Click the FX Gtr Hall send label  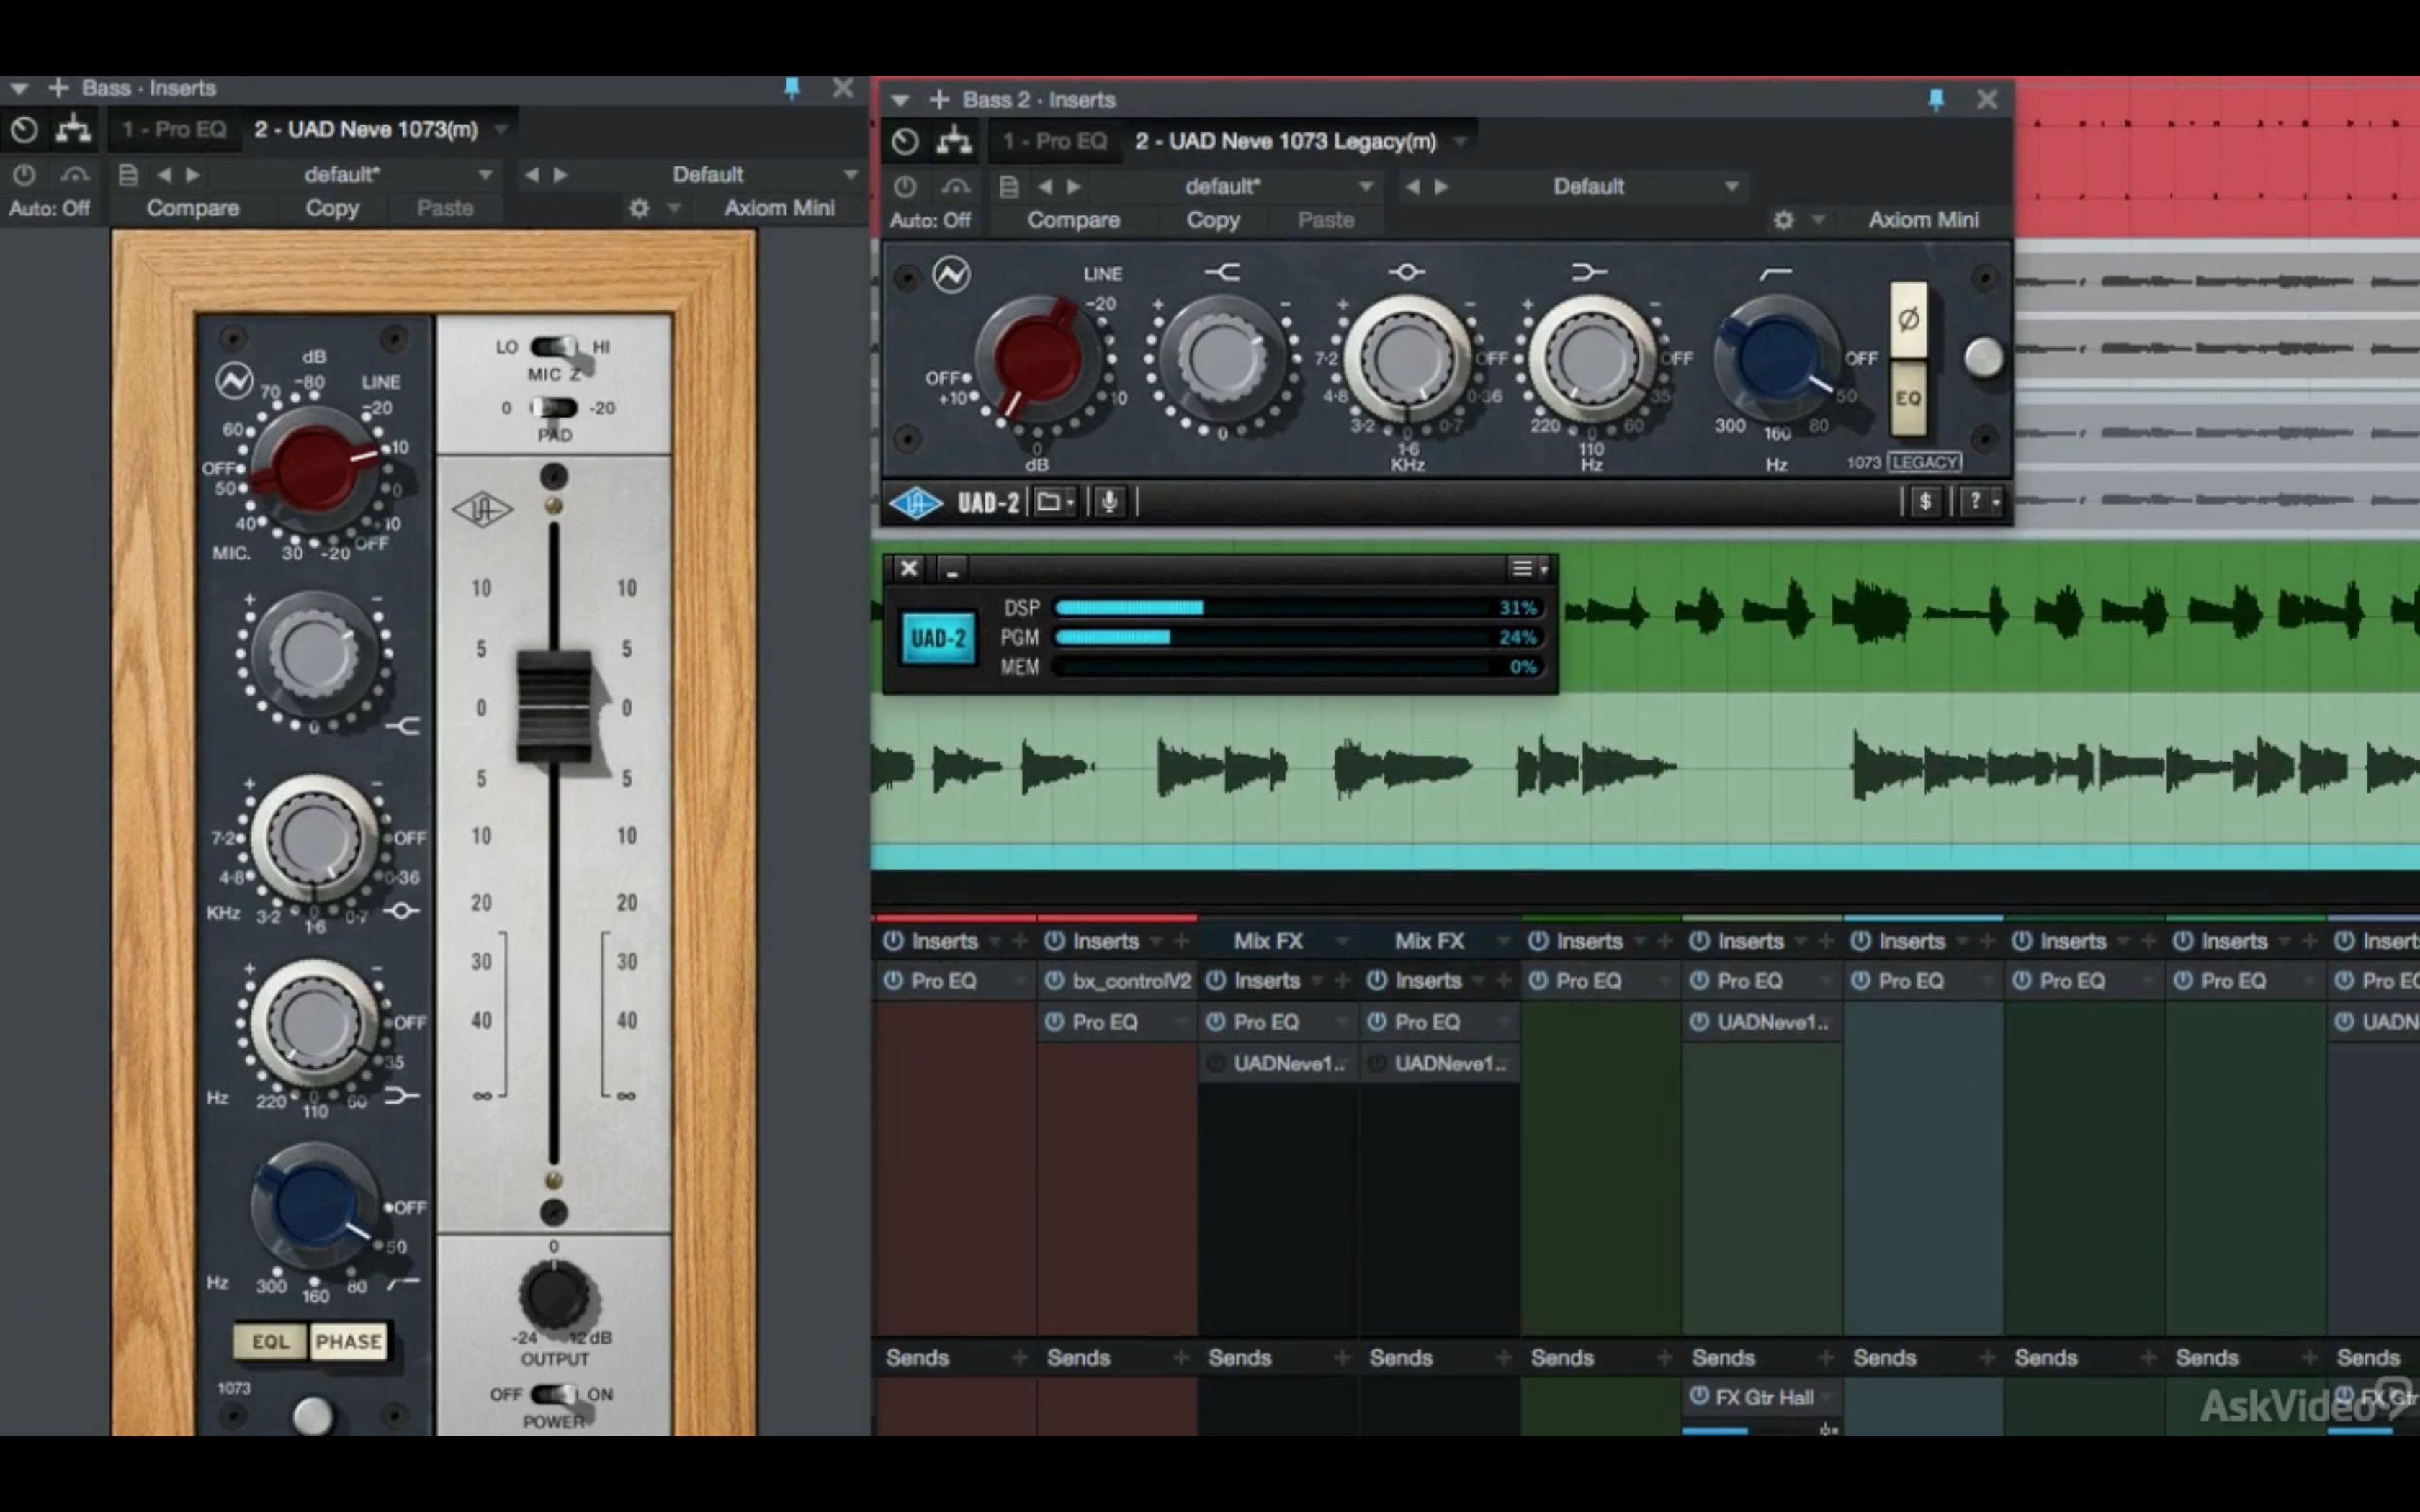coord(1763,1397)
